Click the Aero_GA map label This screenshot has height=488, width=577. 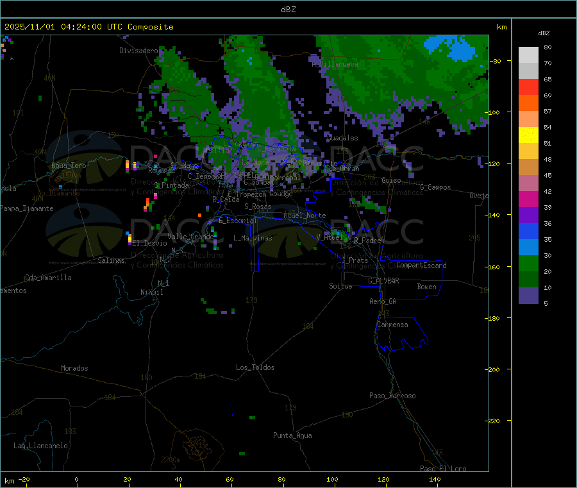(383, 302)
